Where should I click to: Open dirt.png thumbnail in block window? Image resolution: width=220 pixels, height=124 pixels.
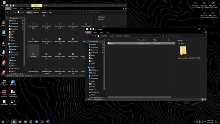(33, 54)
